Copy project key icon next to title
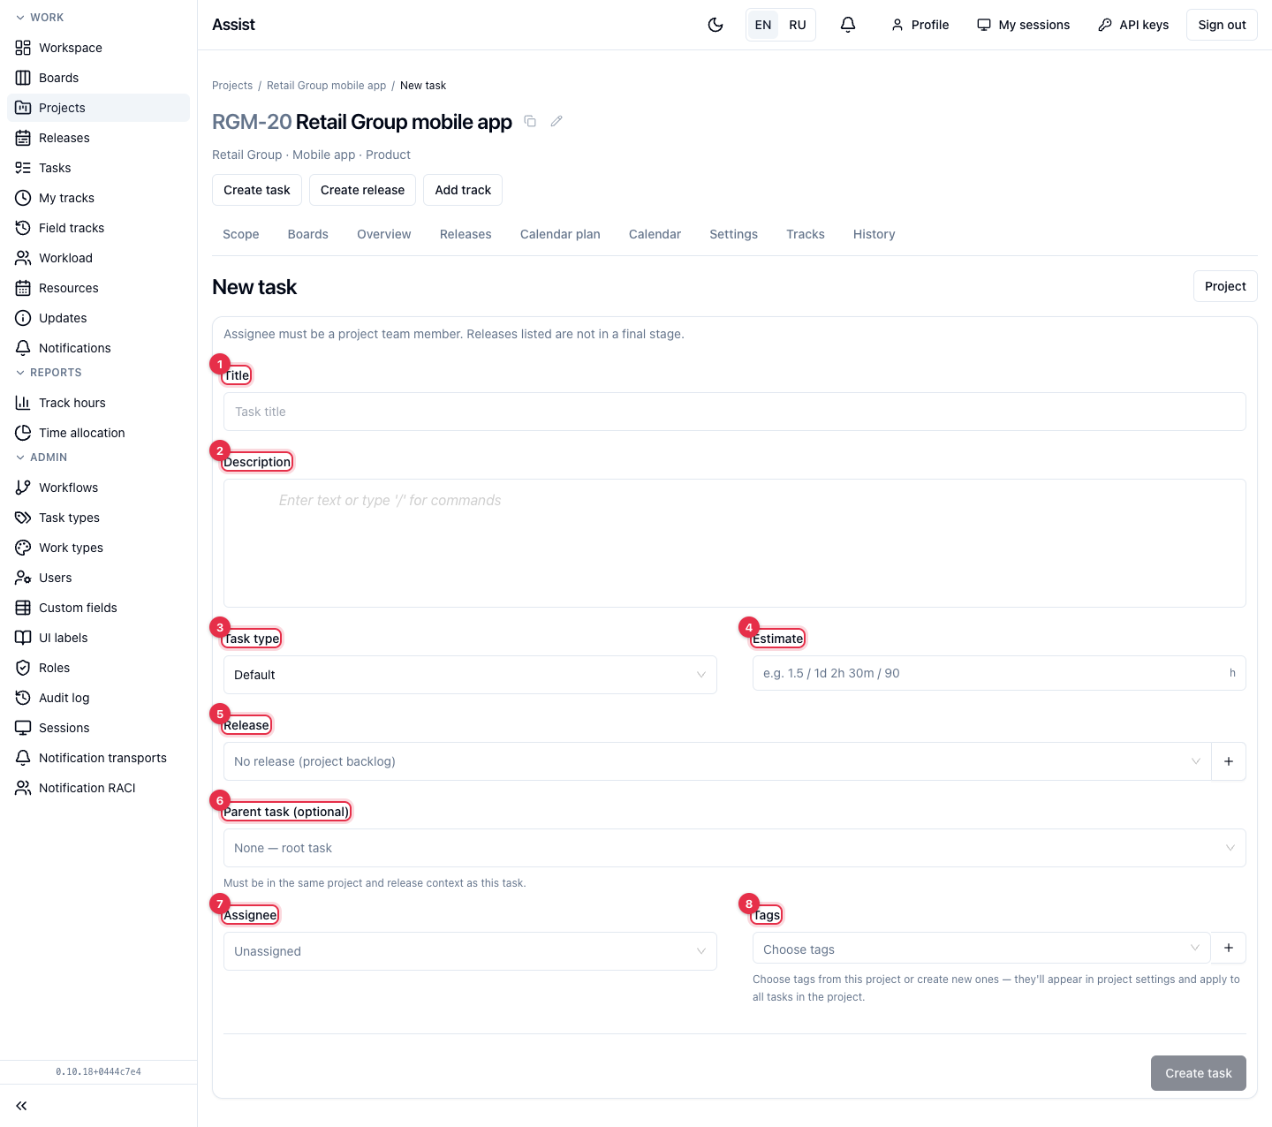Image resolution: width=1272 pixels, height=1127 pixels. [530, 121]
